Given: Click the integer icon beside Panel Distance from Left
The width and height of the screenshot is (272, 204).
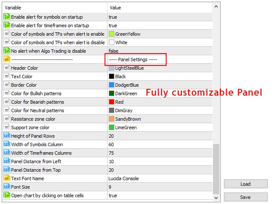Looking at the screenshot, I should pos(6,161).
